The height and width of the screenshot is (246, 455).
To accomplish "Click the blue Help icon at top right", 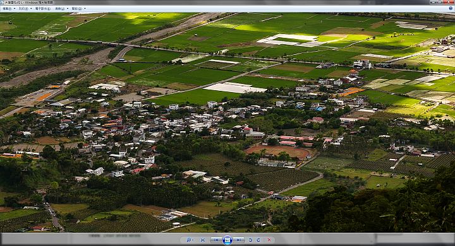I will [x=451, y=8].
